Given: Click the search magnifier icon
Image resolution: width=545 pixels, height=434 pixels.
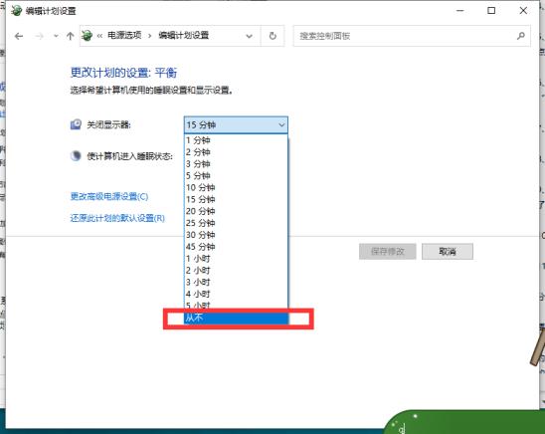Looking at the screenshot, I should [x=521, y=36].
